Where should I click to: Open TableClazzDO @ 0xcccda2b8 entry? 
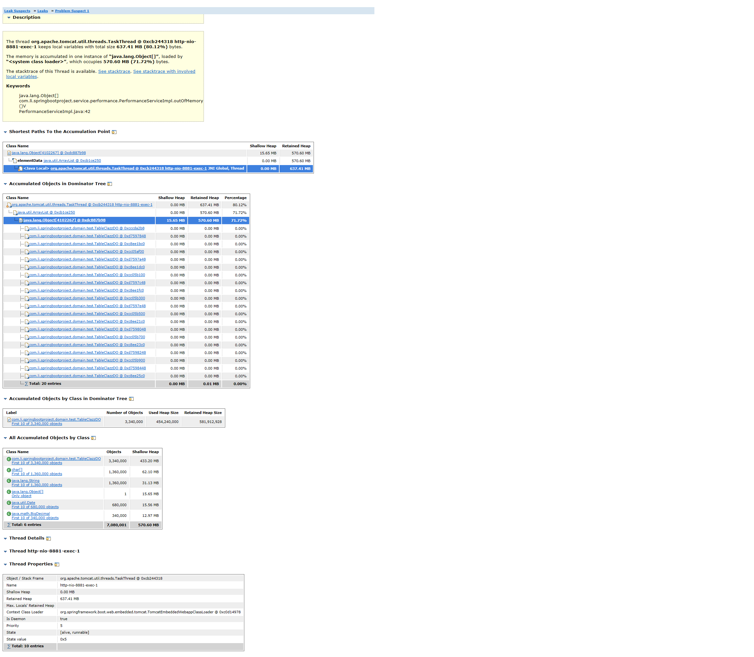(x=87, y=228)
